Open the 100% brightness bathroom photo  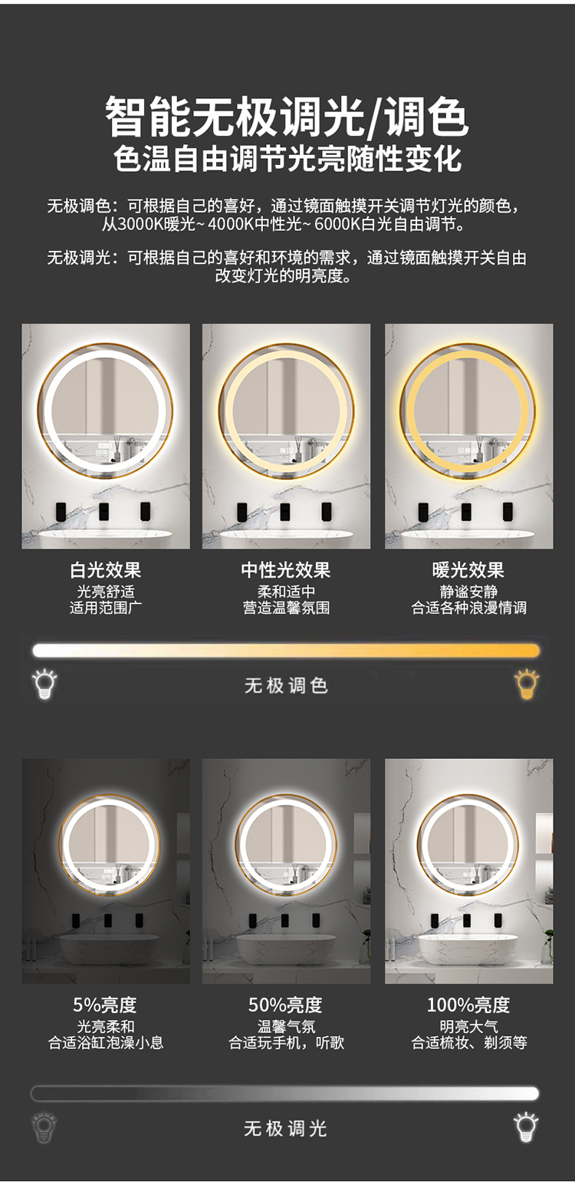(468, 871)
